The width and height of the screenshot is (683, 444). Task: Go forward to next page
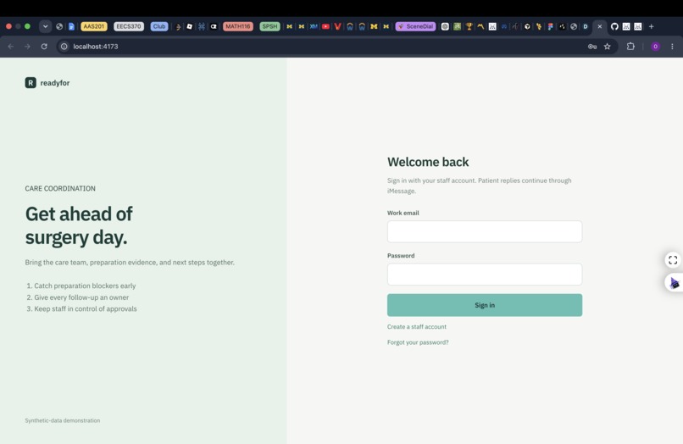pos(27,47)
